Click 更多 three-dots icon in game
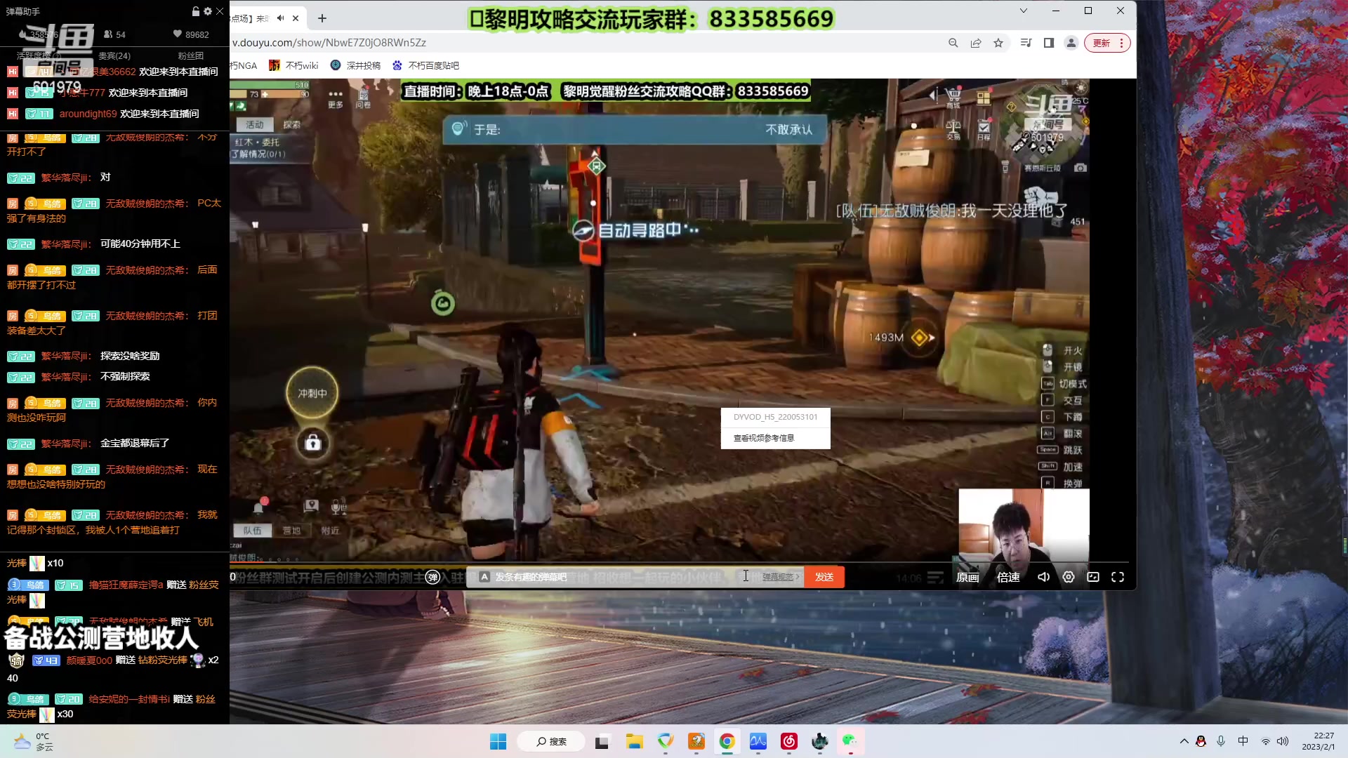This screenshot has width=1348, height=758. (x=336, y=98)
